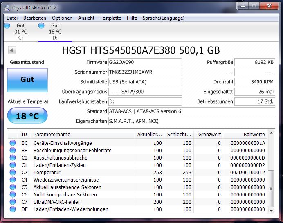283x223 pixels.
Task: Click the Rohwerte column header
Action: pos(245,134)
